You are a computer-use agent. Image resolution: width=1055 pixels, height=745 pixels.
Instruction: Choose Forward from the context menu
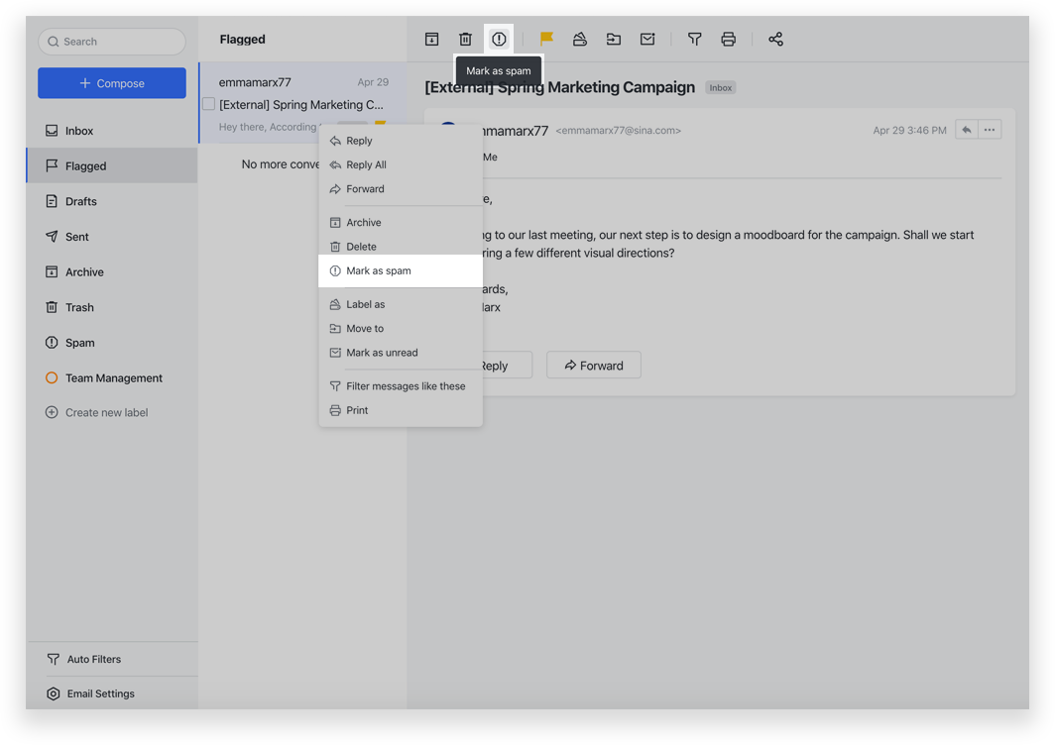365,189
